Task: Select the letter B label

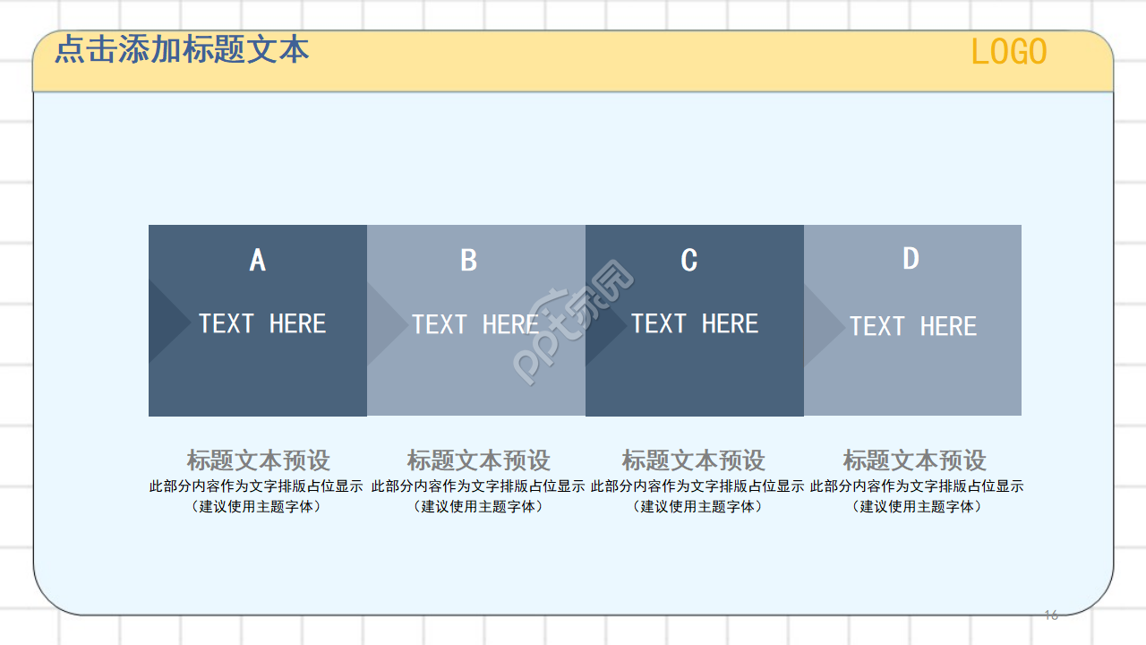Action: (x=468, y=261)
